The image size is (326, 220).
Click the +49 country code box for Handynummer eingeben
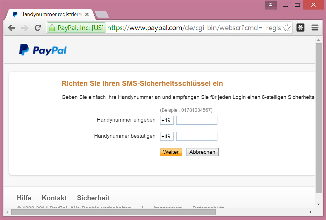167,120
